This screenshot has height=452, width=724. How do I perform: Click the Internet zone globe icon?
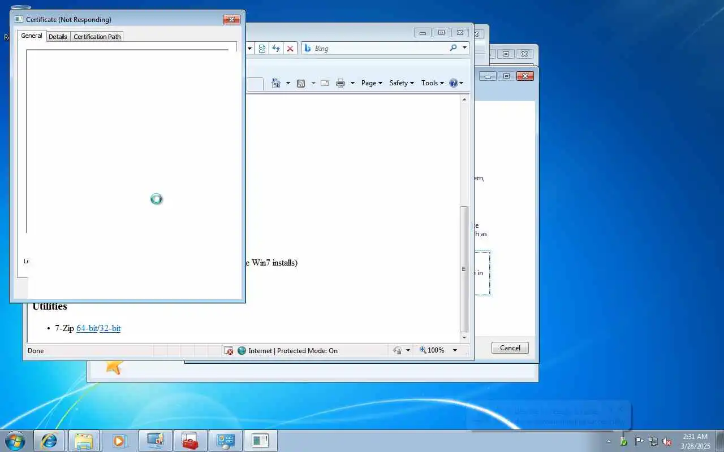242,351
